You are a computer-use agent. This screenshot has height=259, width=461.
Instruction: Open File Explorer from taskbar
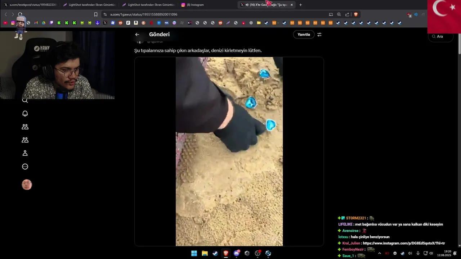(x=205, y=253)
